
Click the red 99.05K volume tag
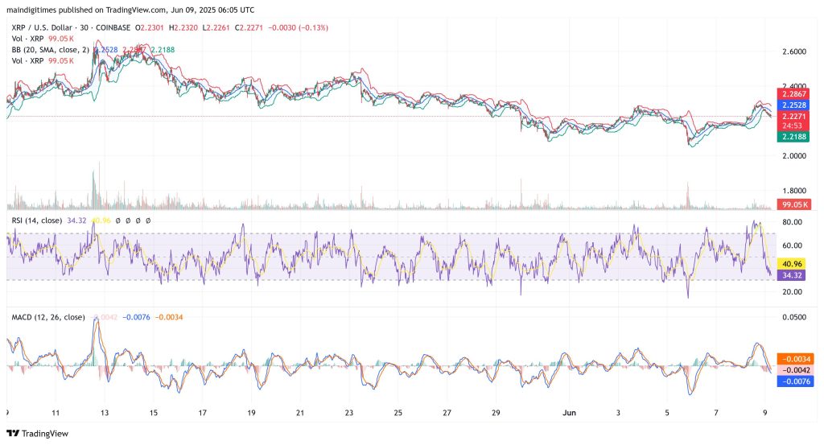coord(793,204)
